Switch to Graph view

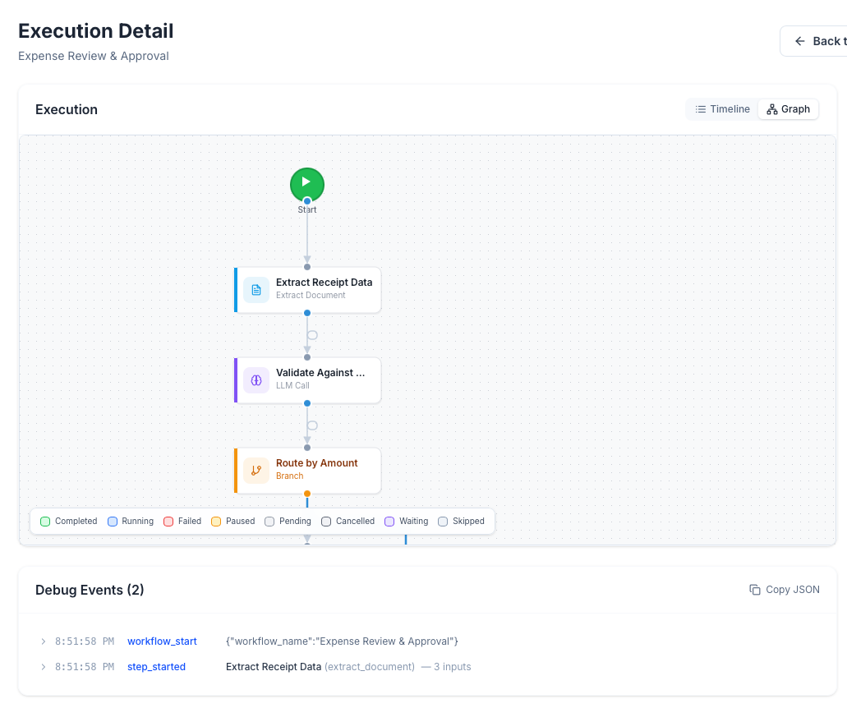pyautogui.click(x=788, y=108)
